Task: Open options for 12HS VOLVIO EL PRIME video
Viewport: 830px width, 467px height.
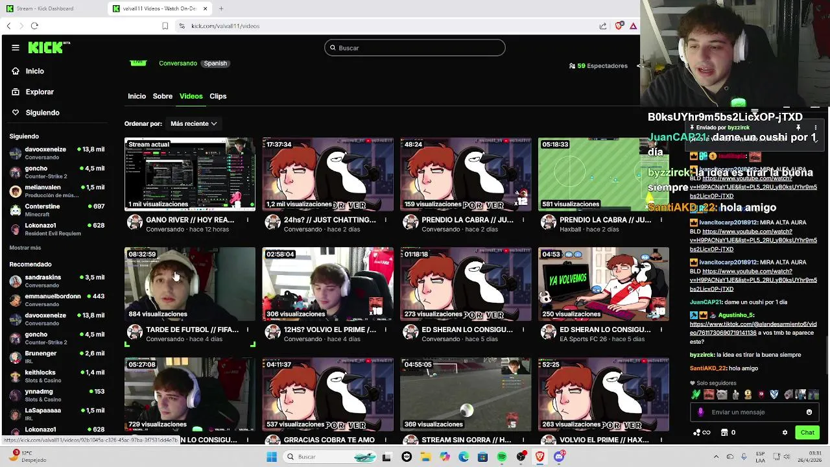Action: click(x=385, y=329)
